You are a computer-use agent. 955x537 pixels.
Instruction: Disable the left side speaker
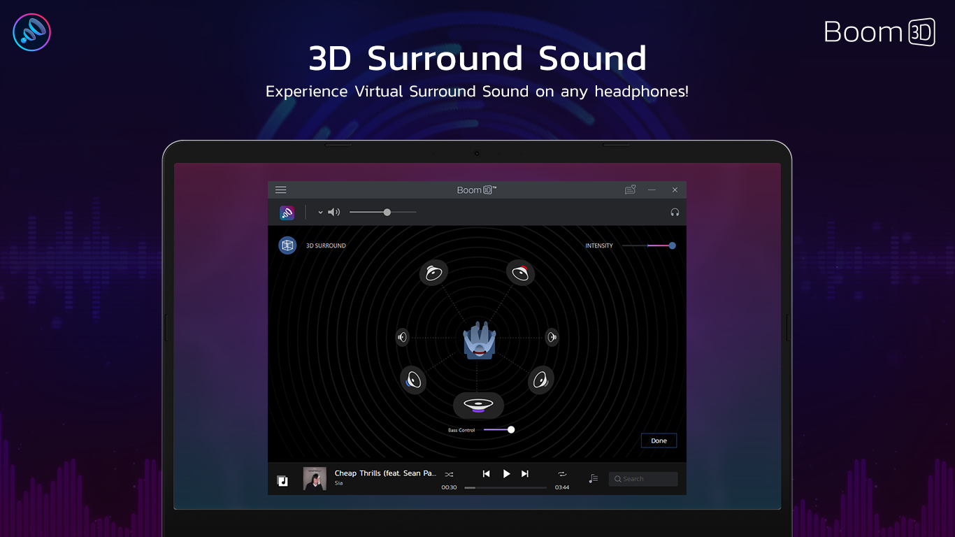[402, 337]
